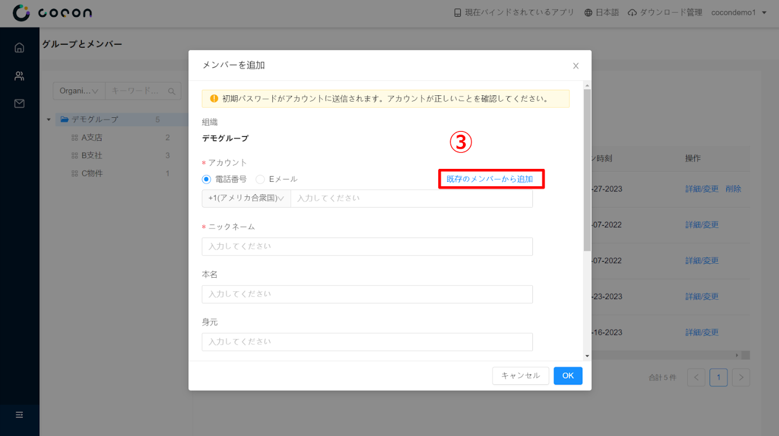Click 詳細/変更 link in -23-2023 row
The image size is (779, 436).
point(702,297)
